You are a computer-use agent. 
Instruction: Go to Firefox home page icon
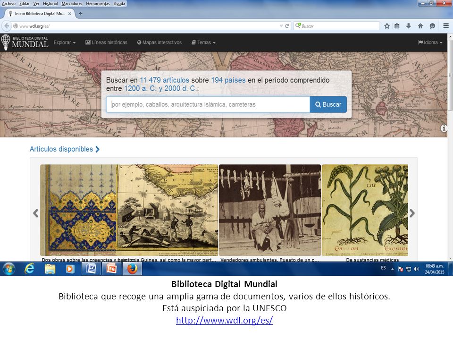click(420, 26)
